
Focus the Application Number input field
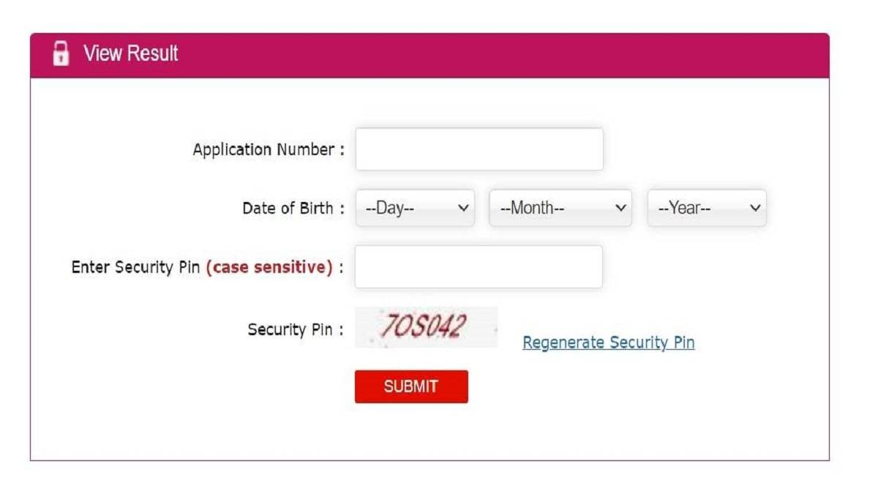pyautogui.click(x=479, y=149)
